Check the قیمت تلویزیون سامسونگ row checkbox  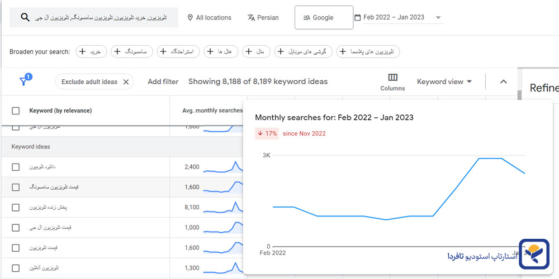[x=16, y=187]
